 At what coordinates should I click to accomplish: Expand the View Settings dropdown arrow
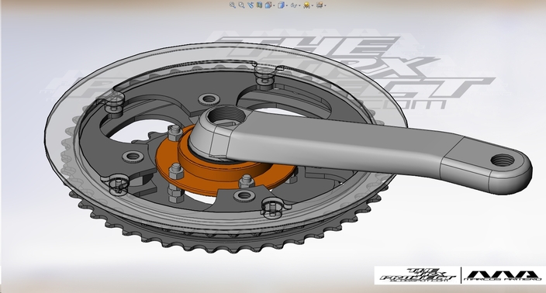pyautogui.click(x=325, y=5)
